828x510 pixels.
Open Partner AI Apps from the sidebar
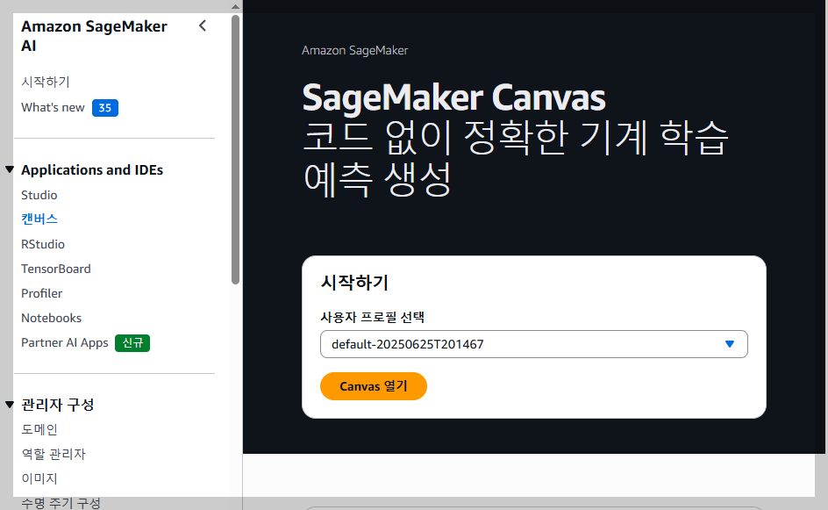coord(64,342)
